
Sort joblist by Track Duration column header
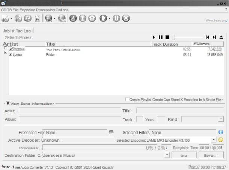pyautogui.click(x=172, y=44)
